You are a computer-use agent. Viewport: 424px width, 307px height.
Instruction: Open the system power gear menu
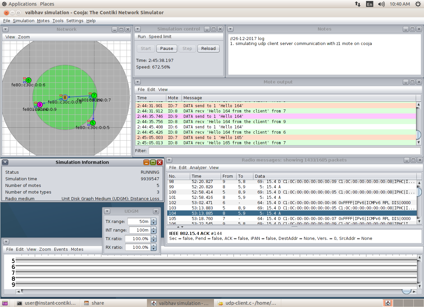(417, 4)
